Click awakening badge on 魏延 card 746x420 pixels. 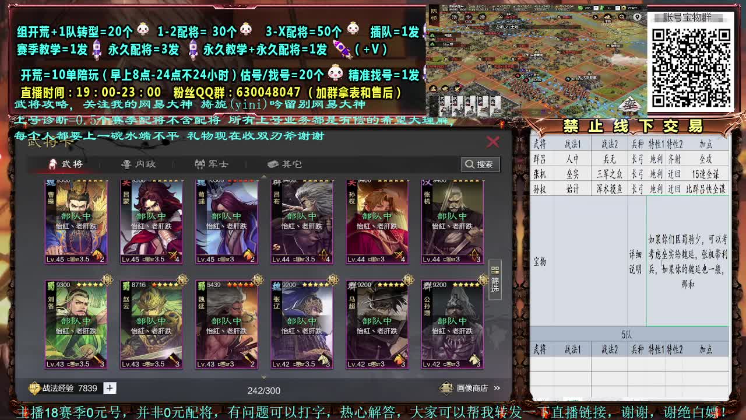pos(258,280)
